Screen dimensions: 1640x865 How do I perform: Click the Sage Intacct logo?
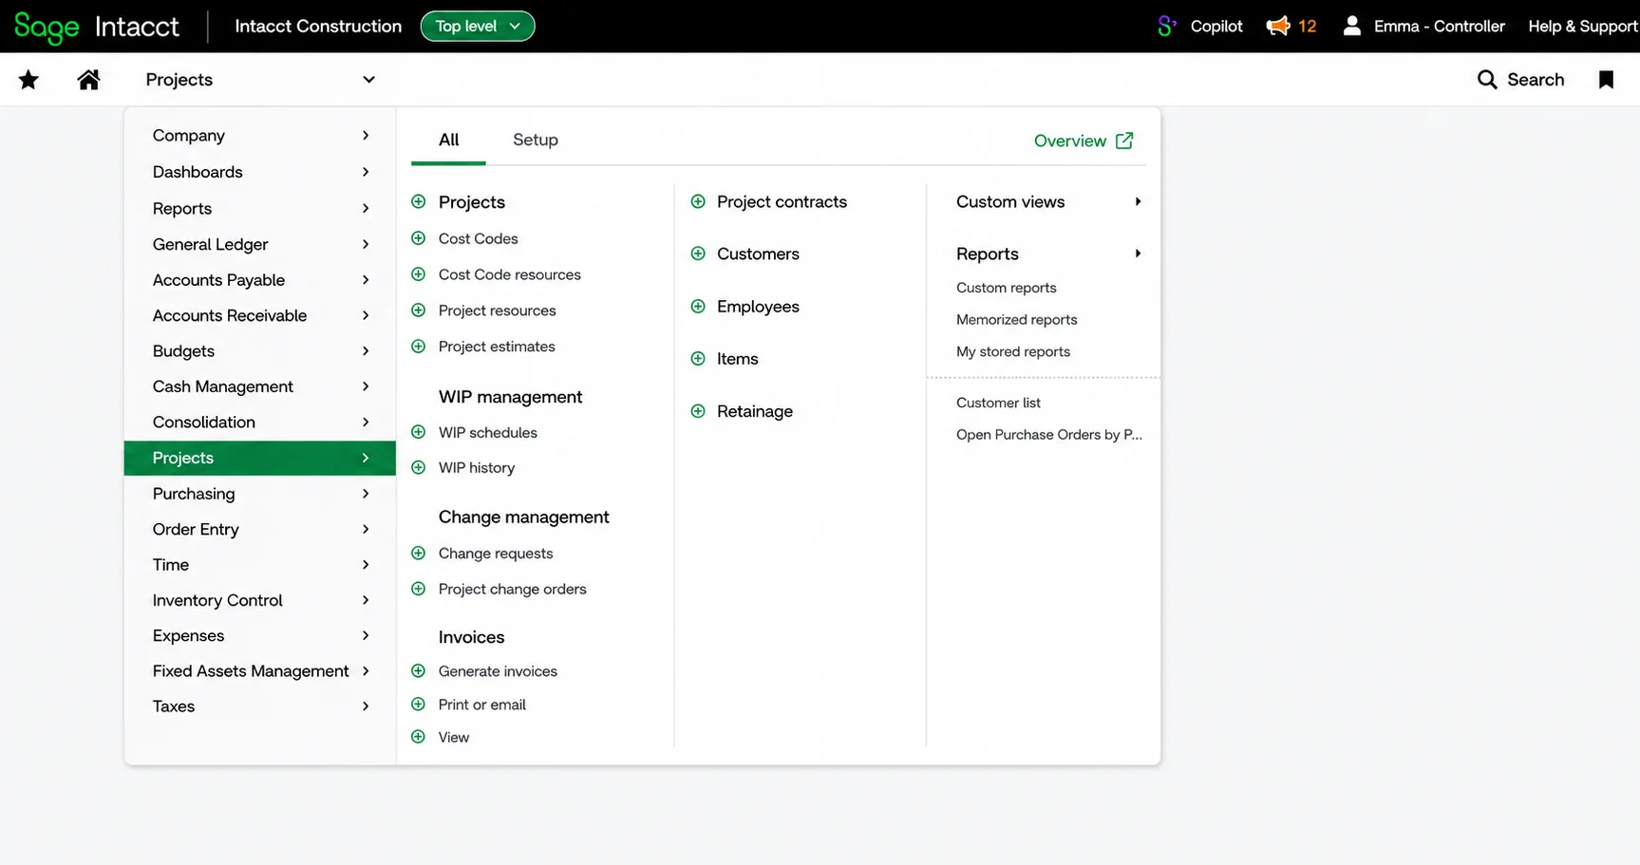96,27
